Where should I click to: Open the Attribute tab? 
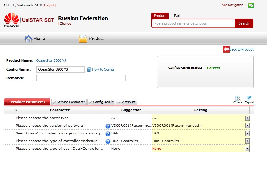126,102
